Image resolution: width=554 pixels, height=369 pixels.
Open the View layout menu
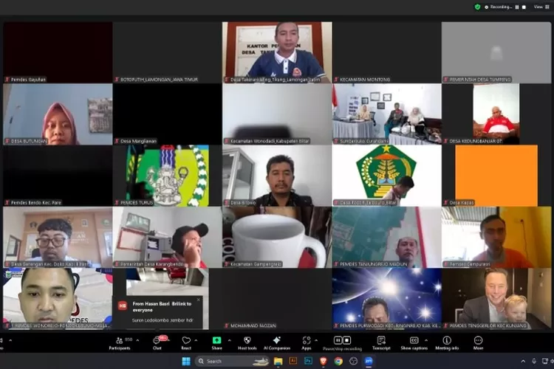[541, 7]
